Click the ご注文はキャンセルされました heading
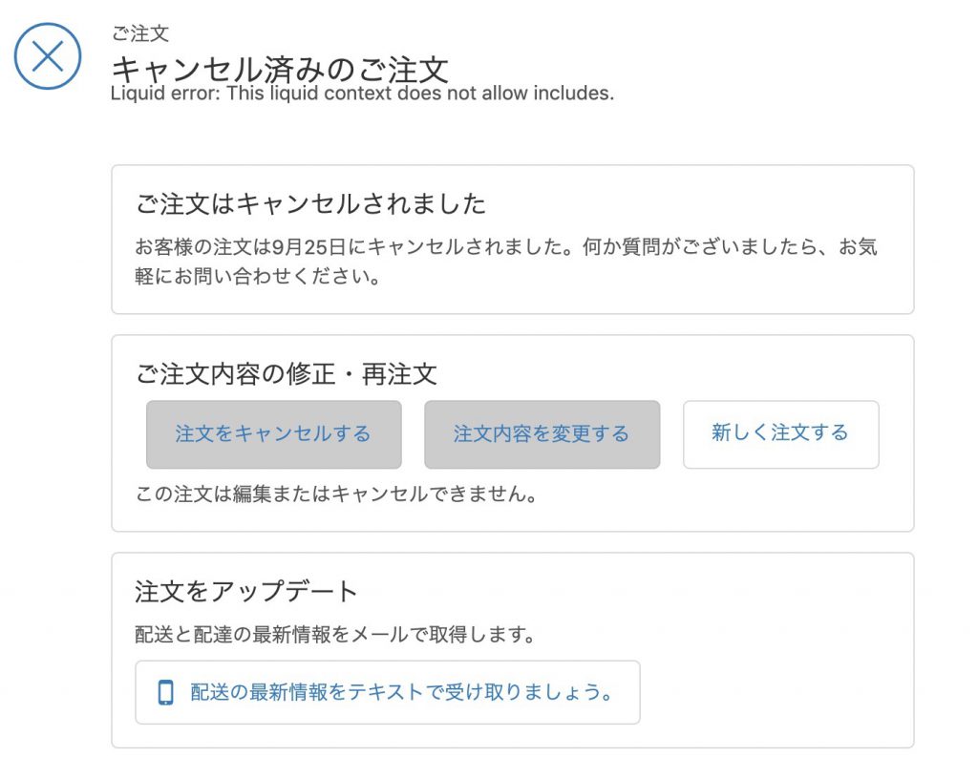This screenshot has width=978, height=757. click(310, 204)
